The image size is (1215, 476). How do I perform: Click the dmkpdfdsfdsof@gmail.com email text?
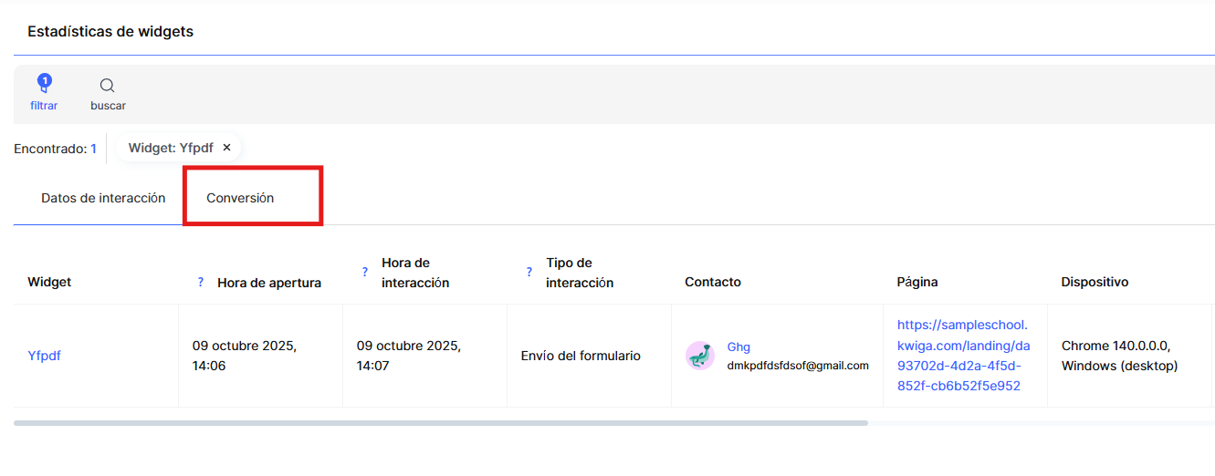798,366
